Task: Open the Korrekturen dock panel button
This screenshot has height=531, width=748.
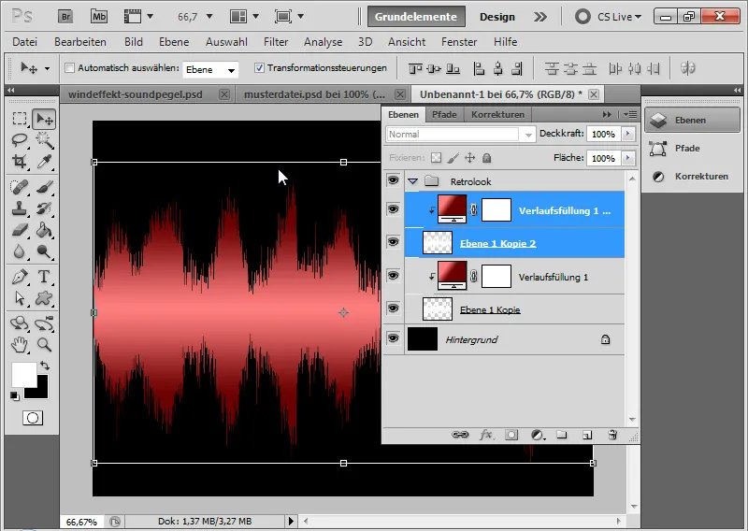Action: 692,176
